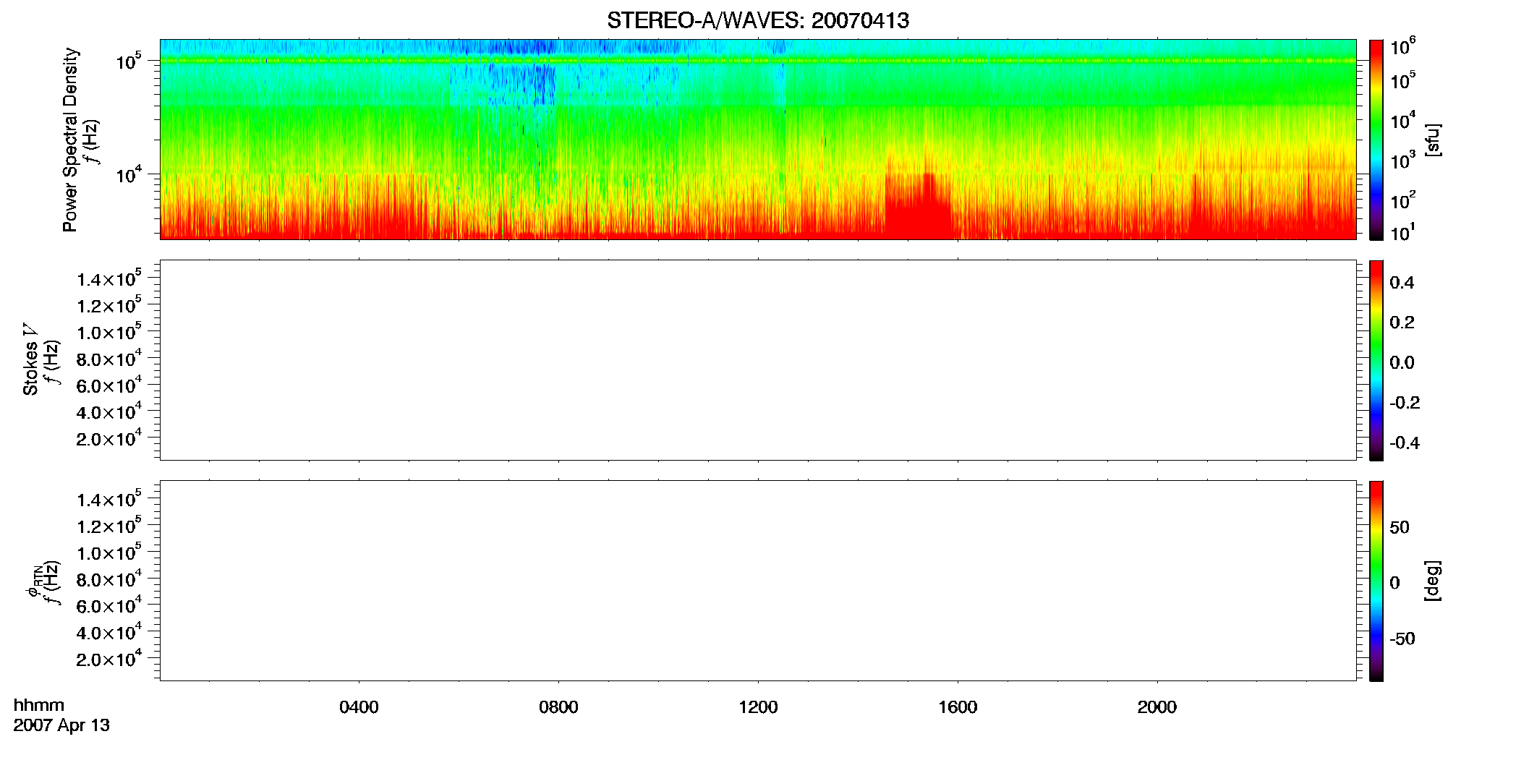Click the Stokes V color bar
The image size is (1516, 781).
tap(1376, 360)
